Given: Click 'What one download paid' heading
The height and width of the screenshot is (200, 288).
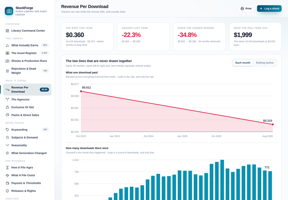Looking at the screenshot, I should (82, 73).
